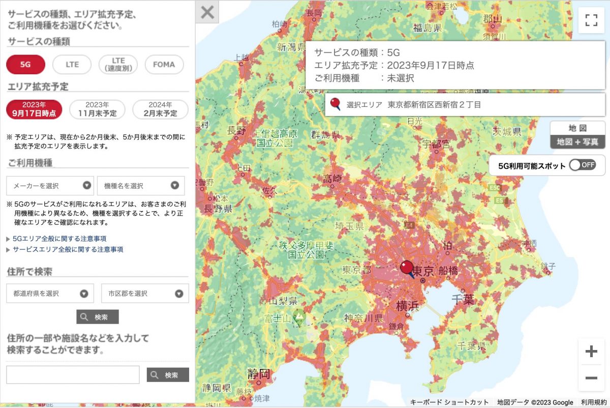Choose 2023年9月17日時点 area option

pyautogui.click(x=34, y=109)
